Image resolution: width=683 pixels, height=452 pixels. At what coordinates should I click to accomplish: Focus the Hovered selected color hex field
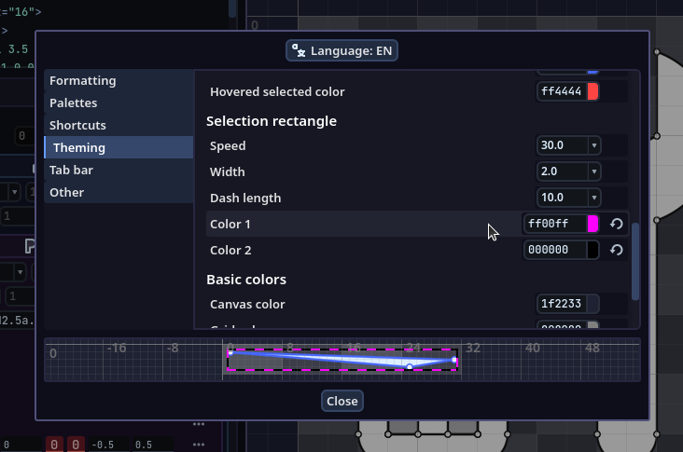tap(561, 91)
